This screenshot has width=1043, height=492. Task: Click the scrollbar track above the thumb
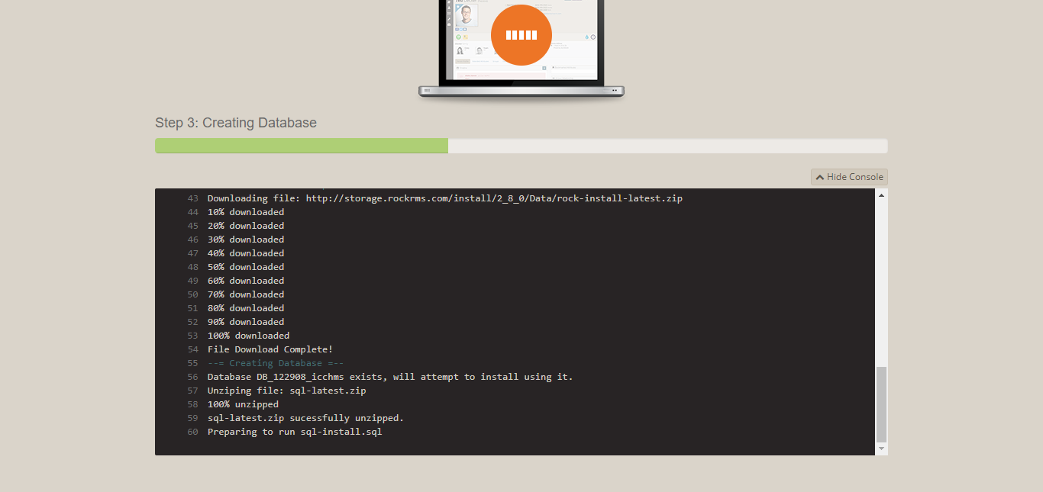(881, 282)
